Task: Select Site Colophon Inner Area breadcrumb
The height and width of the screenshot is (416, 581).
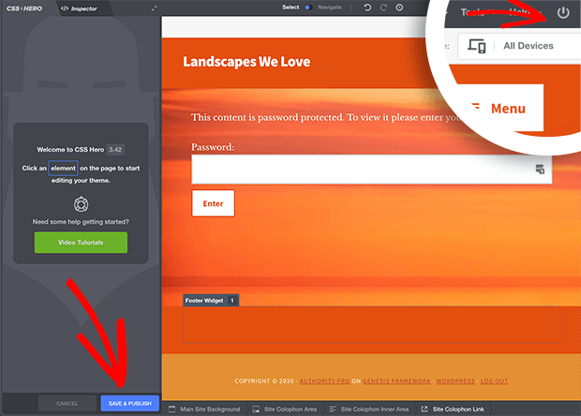Action: click(375, 409)
